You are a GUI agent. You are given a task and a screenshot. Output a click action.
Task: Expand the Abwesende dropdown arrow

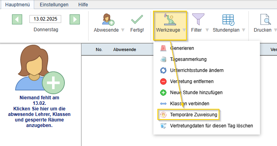click(x=122, y=30)
